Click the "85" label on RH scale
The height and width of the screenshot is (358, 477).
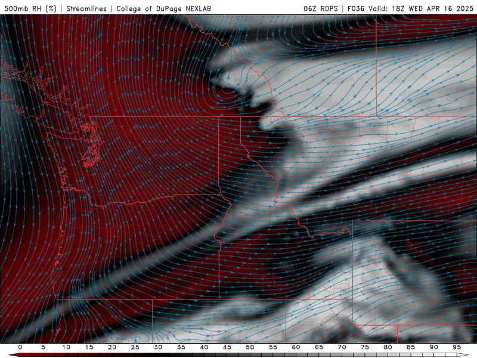tap(411, 347)
